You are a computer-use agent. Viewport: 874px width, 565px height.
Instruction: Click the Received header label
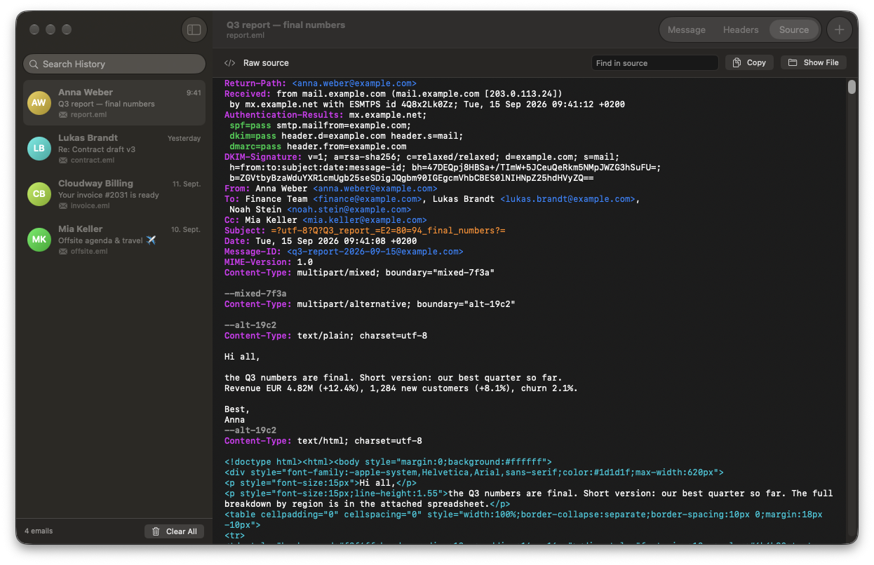[248, 94]
